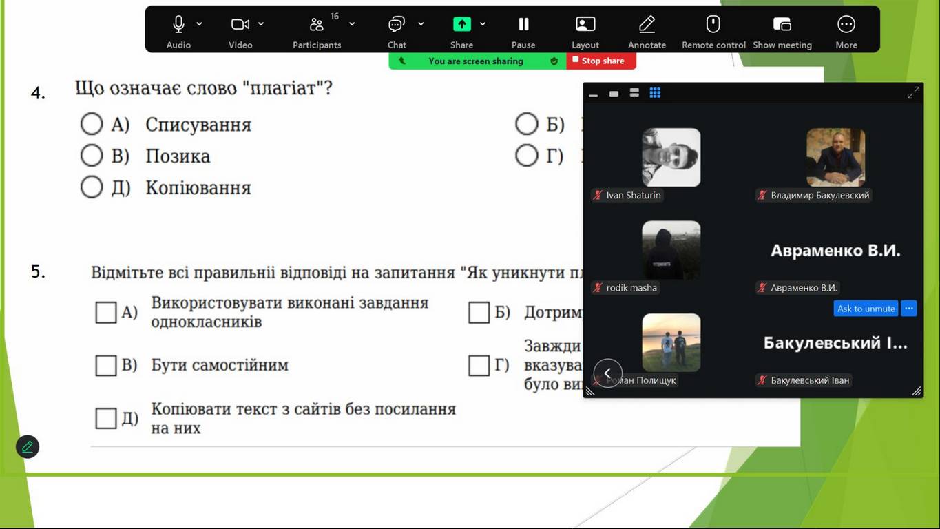Toggle camera using the Video icon
The image size is (940, 529).
click(x=240, y=25)
